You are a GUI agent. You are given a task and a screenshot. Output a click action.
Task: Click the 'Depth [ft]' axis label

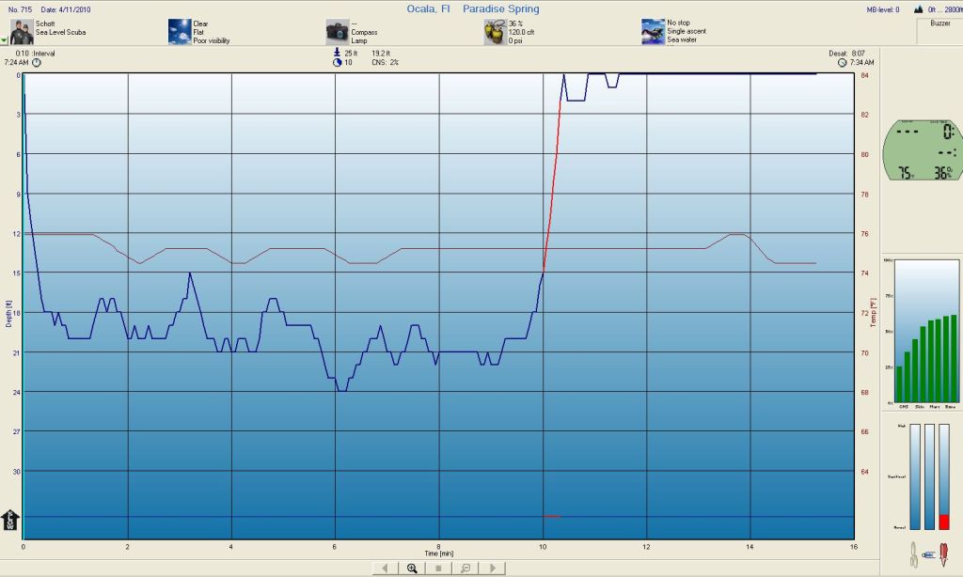(8, 313)
